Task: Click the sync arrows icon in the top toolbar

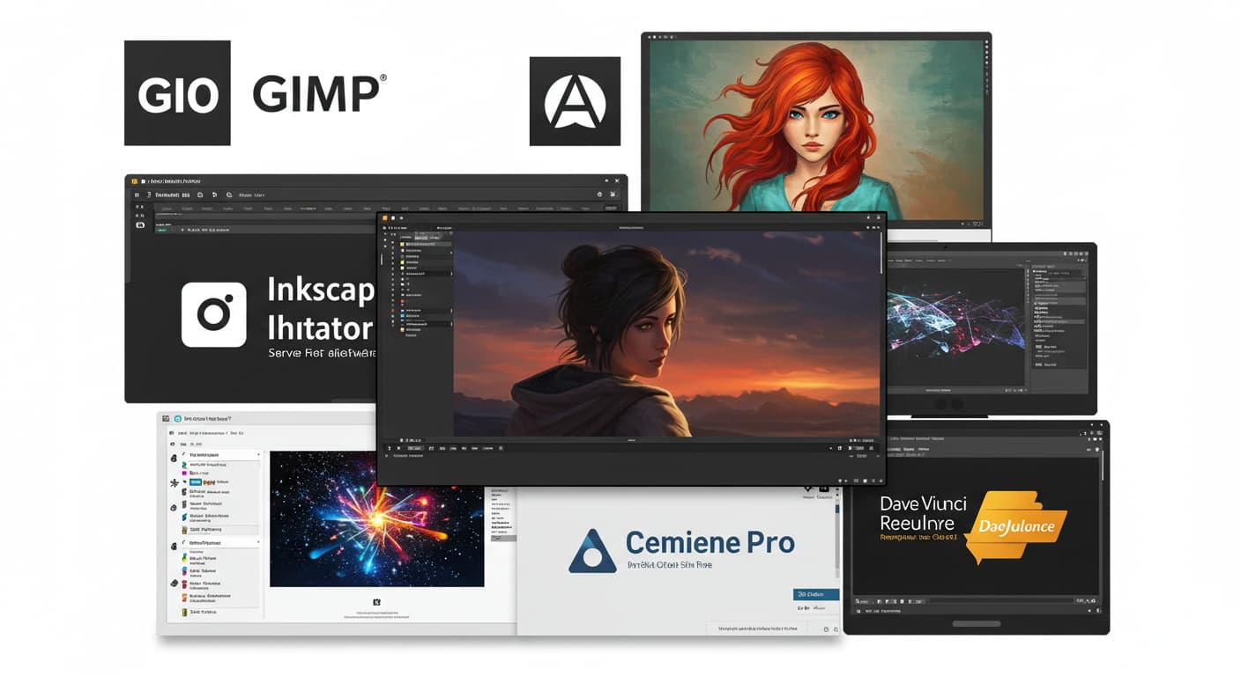Action: [x=228, y=194]
